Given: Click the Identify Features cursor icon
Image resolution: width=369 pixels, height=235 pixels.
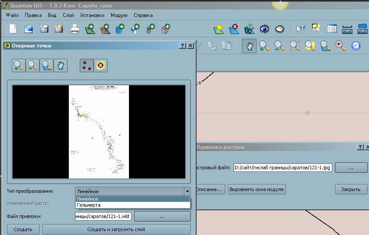Looking at the screenshot, I should 301,29.
